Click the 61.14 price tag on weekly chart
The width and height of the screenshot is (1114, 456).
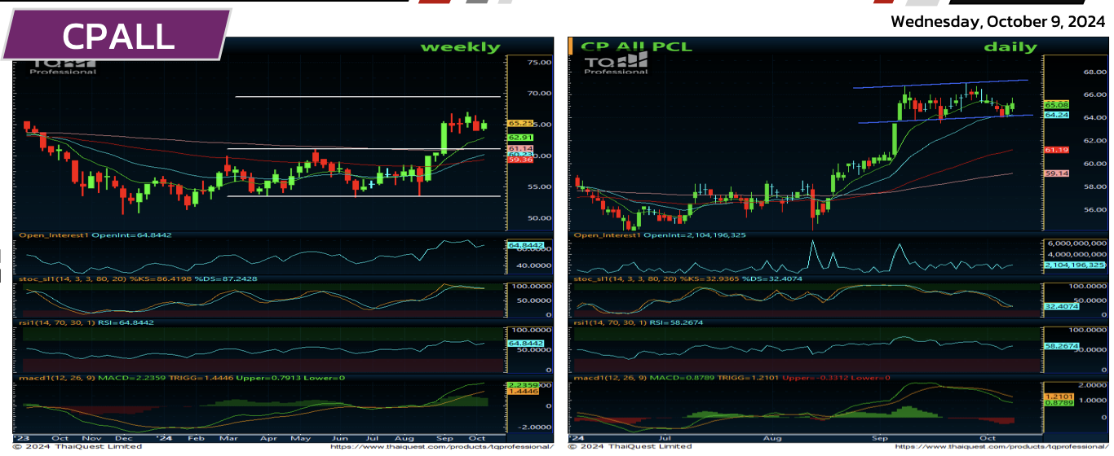point(520,149)
